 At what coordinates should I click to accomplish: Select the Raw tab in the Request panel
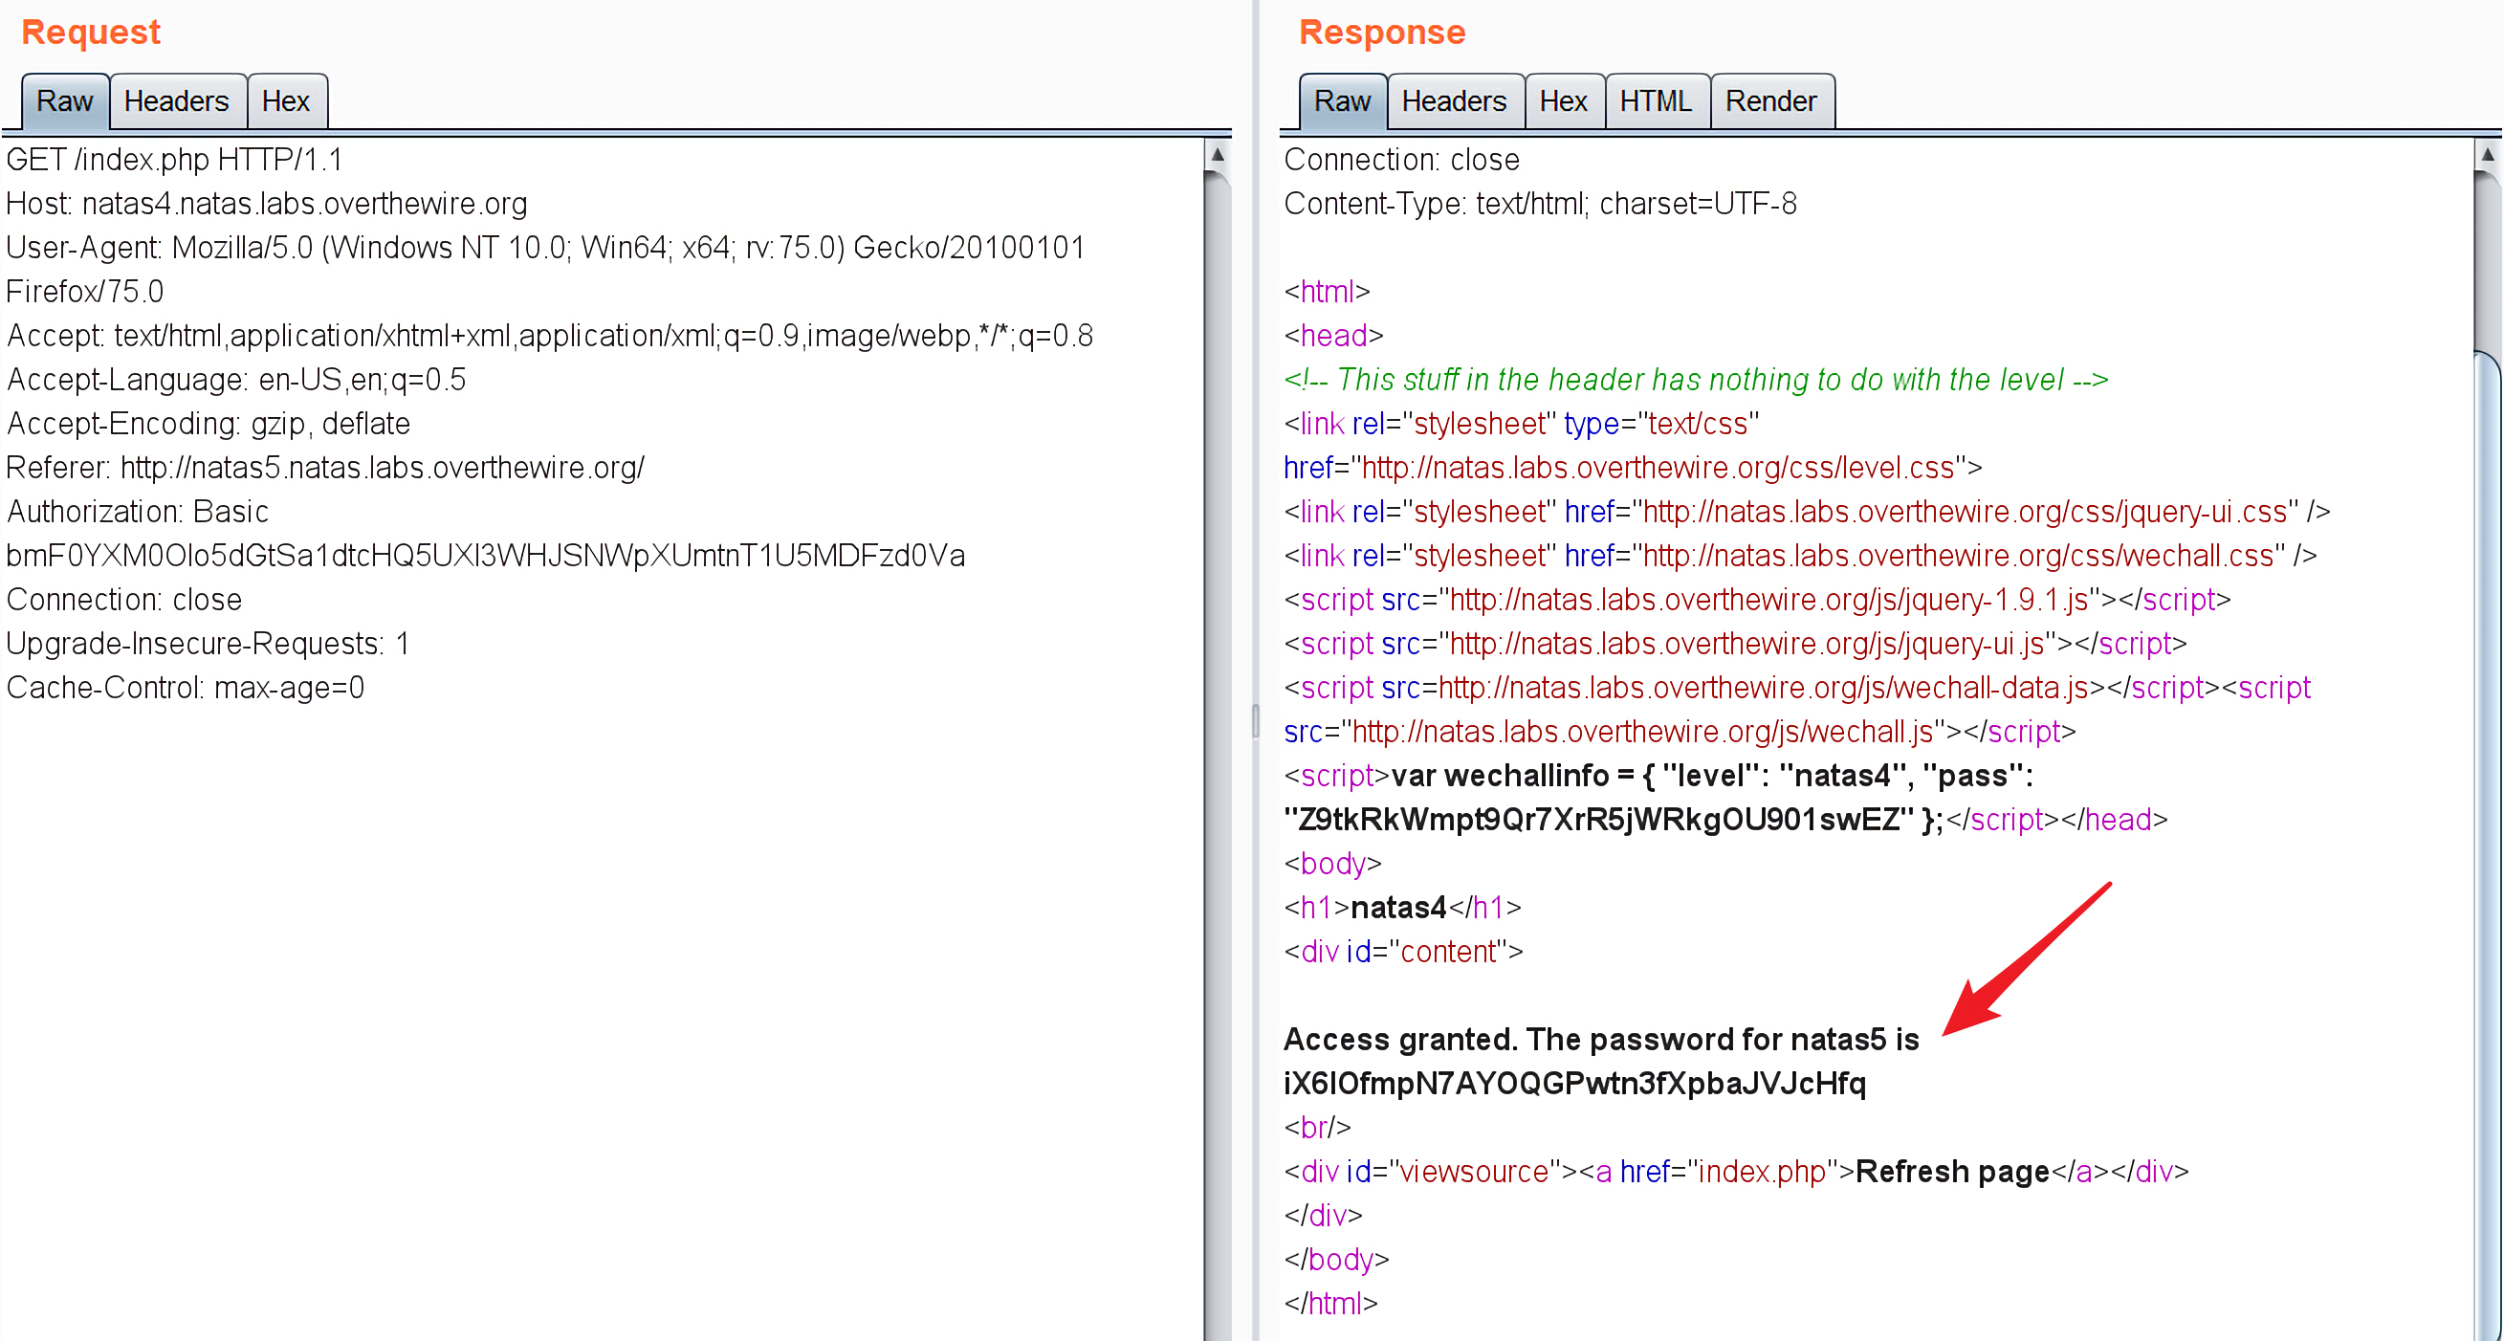pos(65,101)
